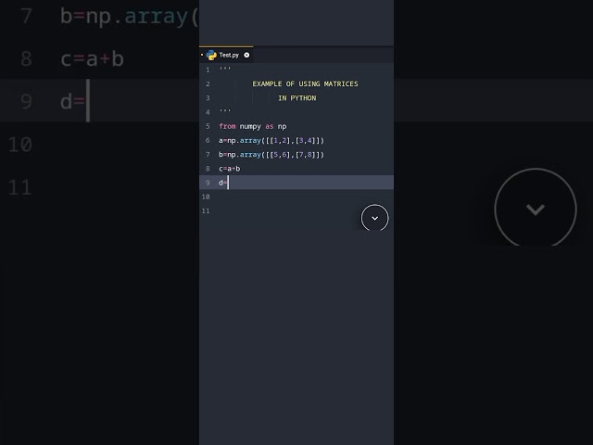Click 'IN PYTHON' comment text
This screenshot has width=593, height=445.
(297, 98)
